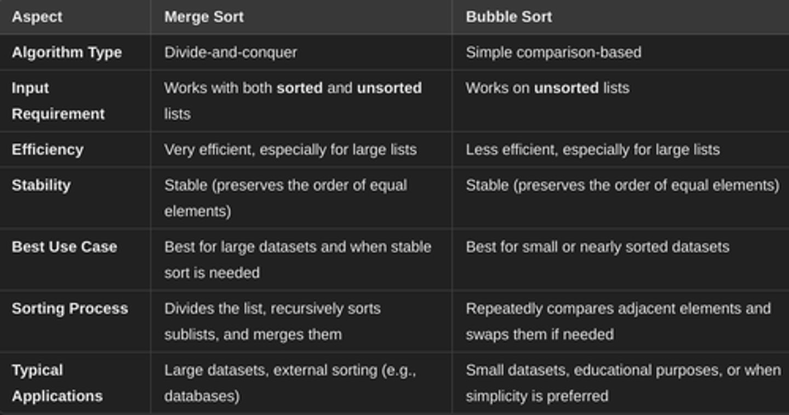
Task: Click the bold 'sorted' word in Merge Sort column
Action: coord(300,88)
